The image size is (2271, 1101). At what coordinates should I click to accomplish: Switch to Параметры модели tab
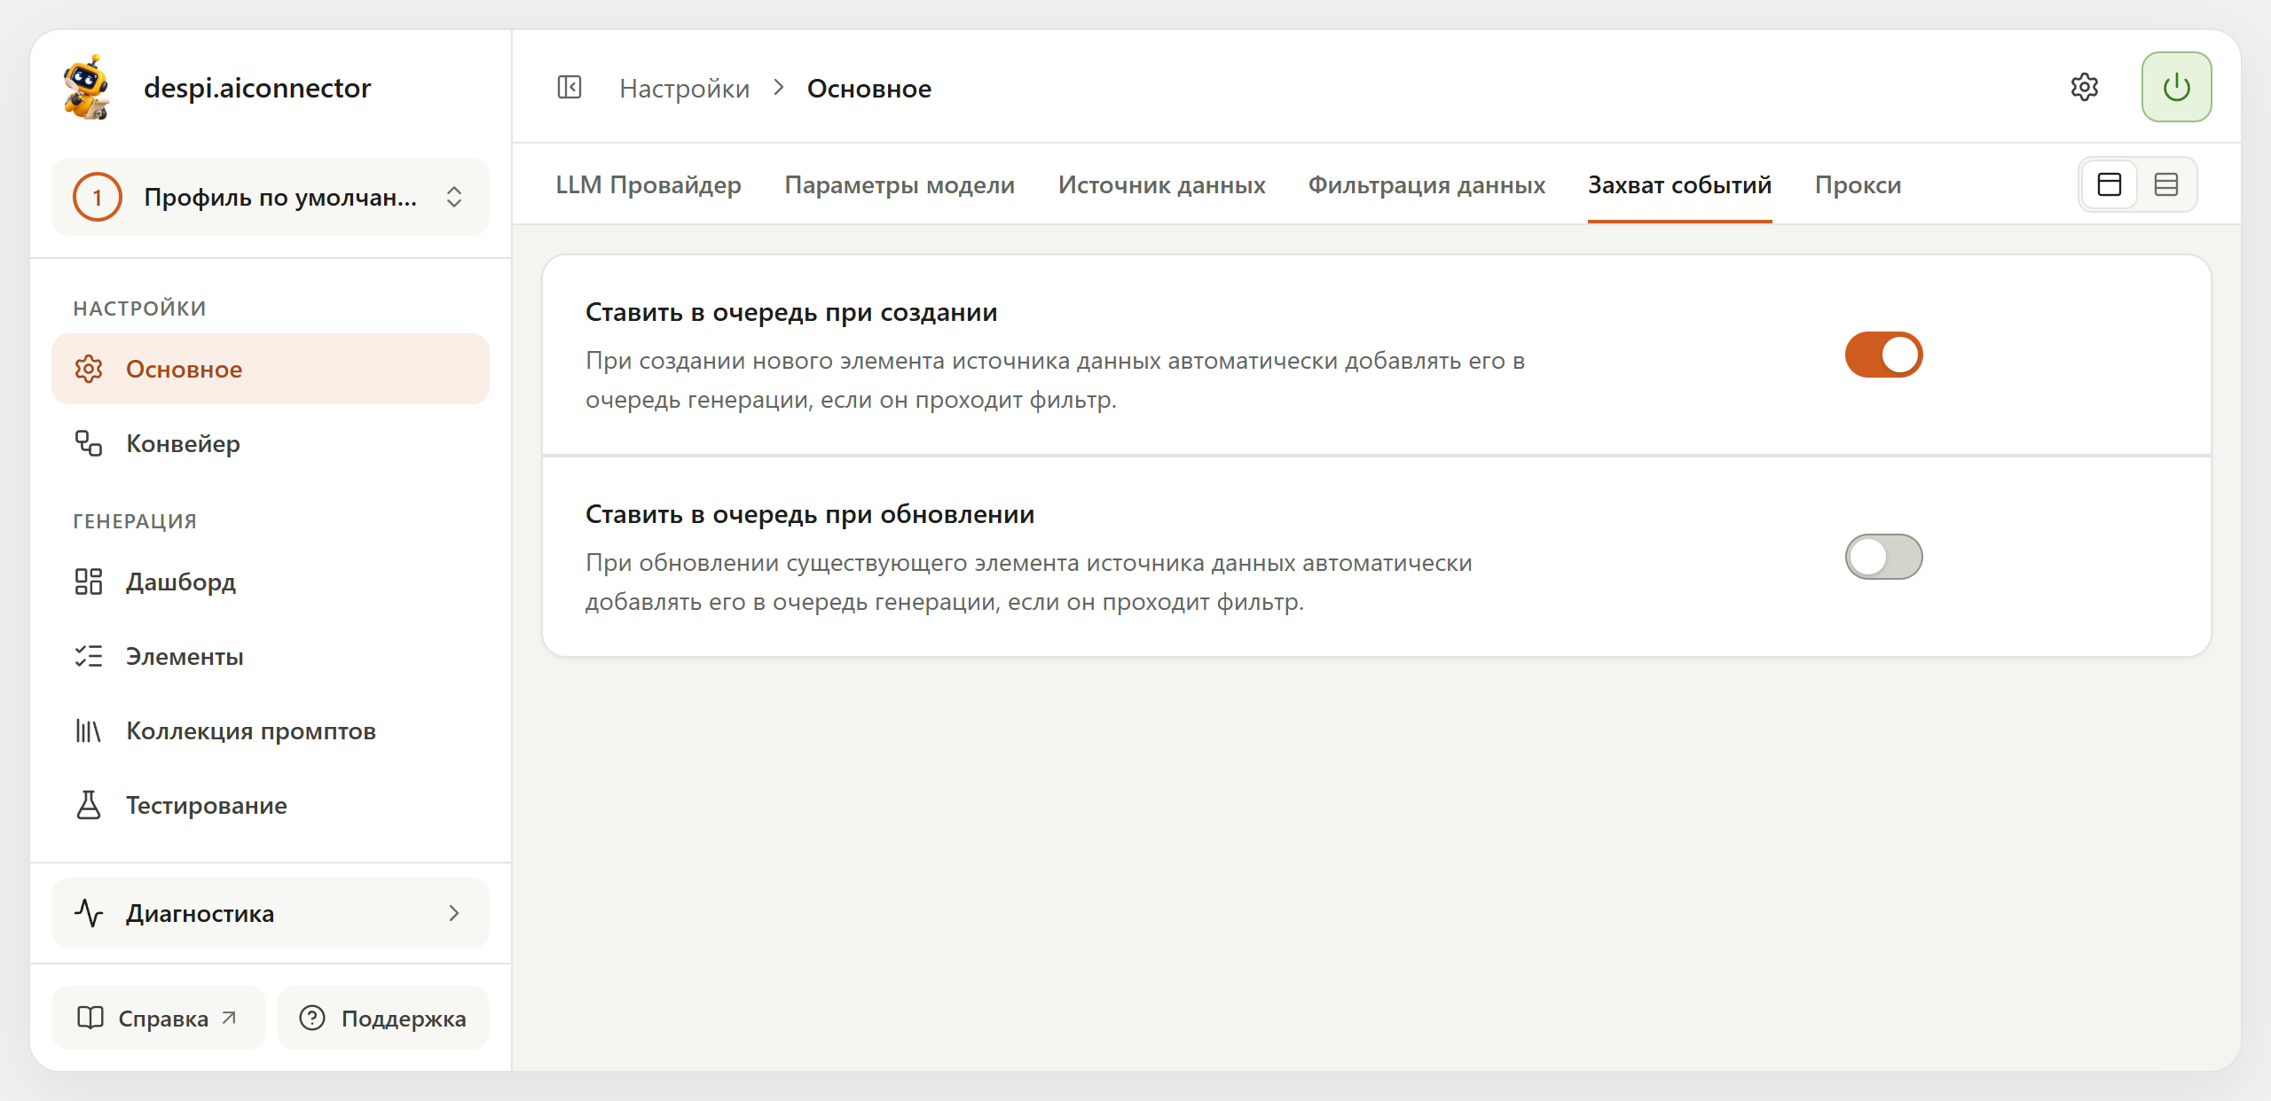(900, 184)
